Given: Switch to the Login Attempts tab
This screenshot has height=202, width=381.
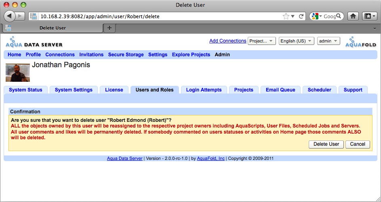Looking at the screenshot, I should 204,90.
